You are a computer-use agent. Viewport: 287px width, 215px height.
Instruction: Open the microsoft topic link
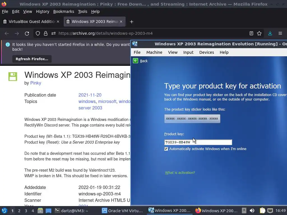(x=107, y=101)
